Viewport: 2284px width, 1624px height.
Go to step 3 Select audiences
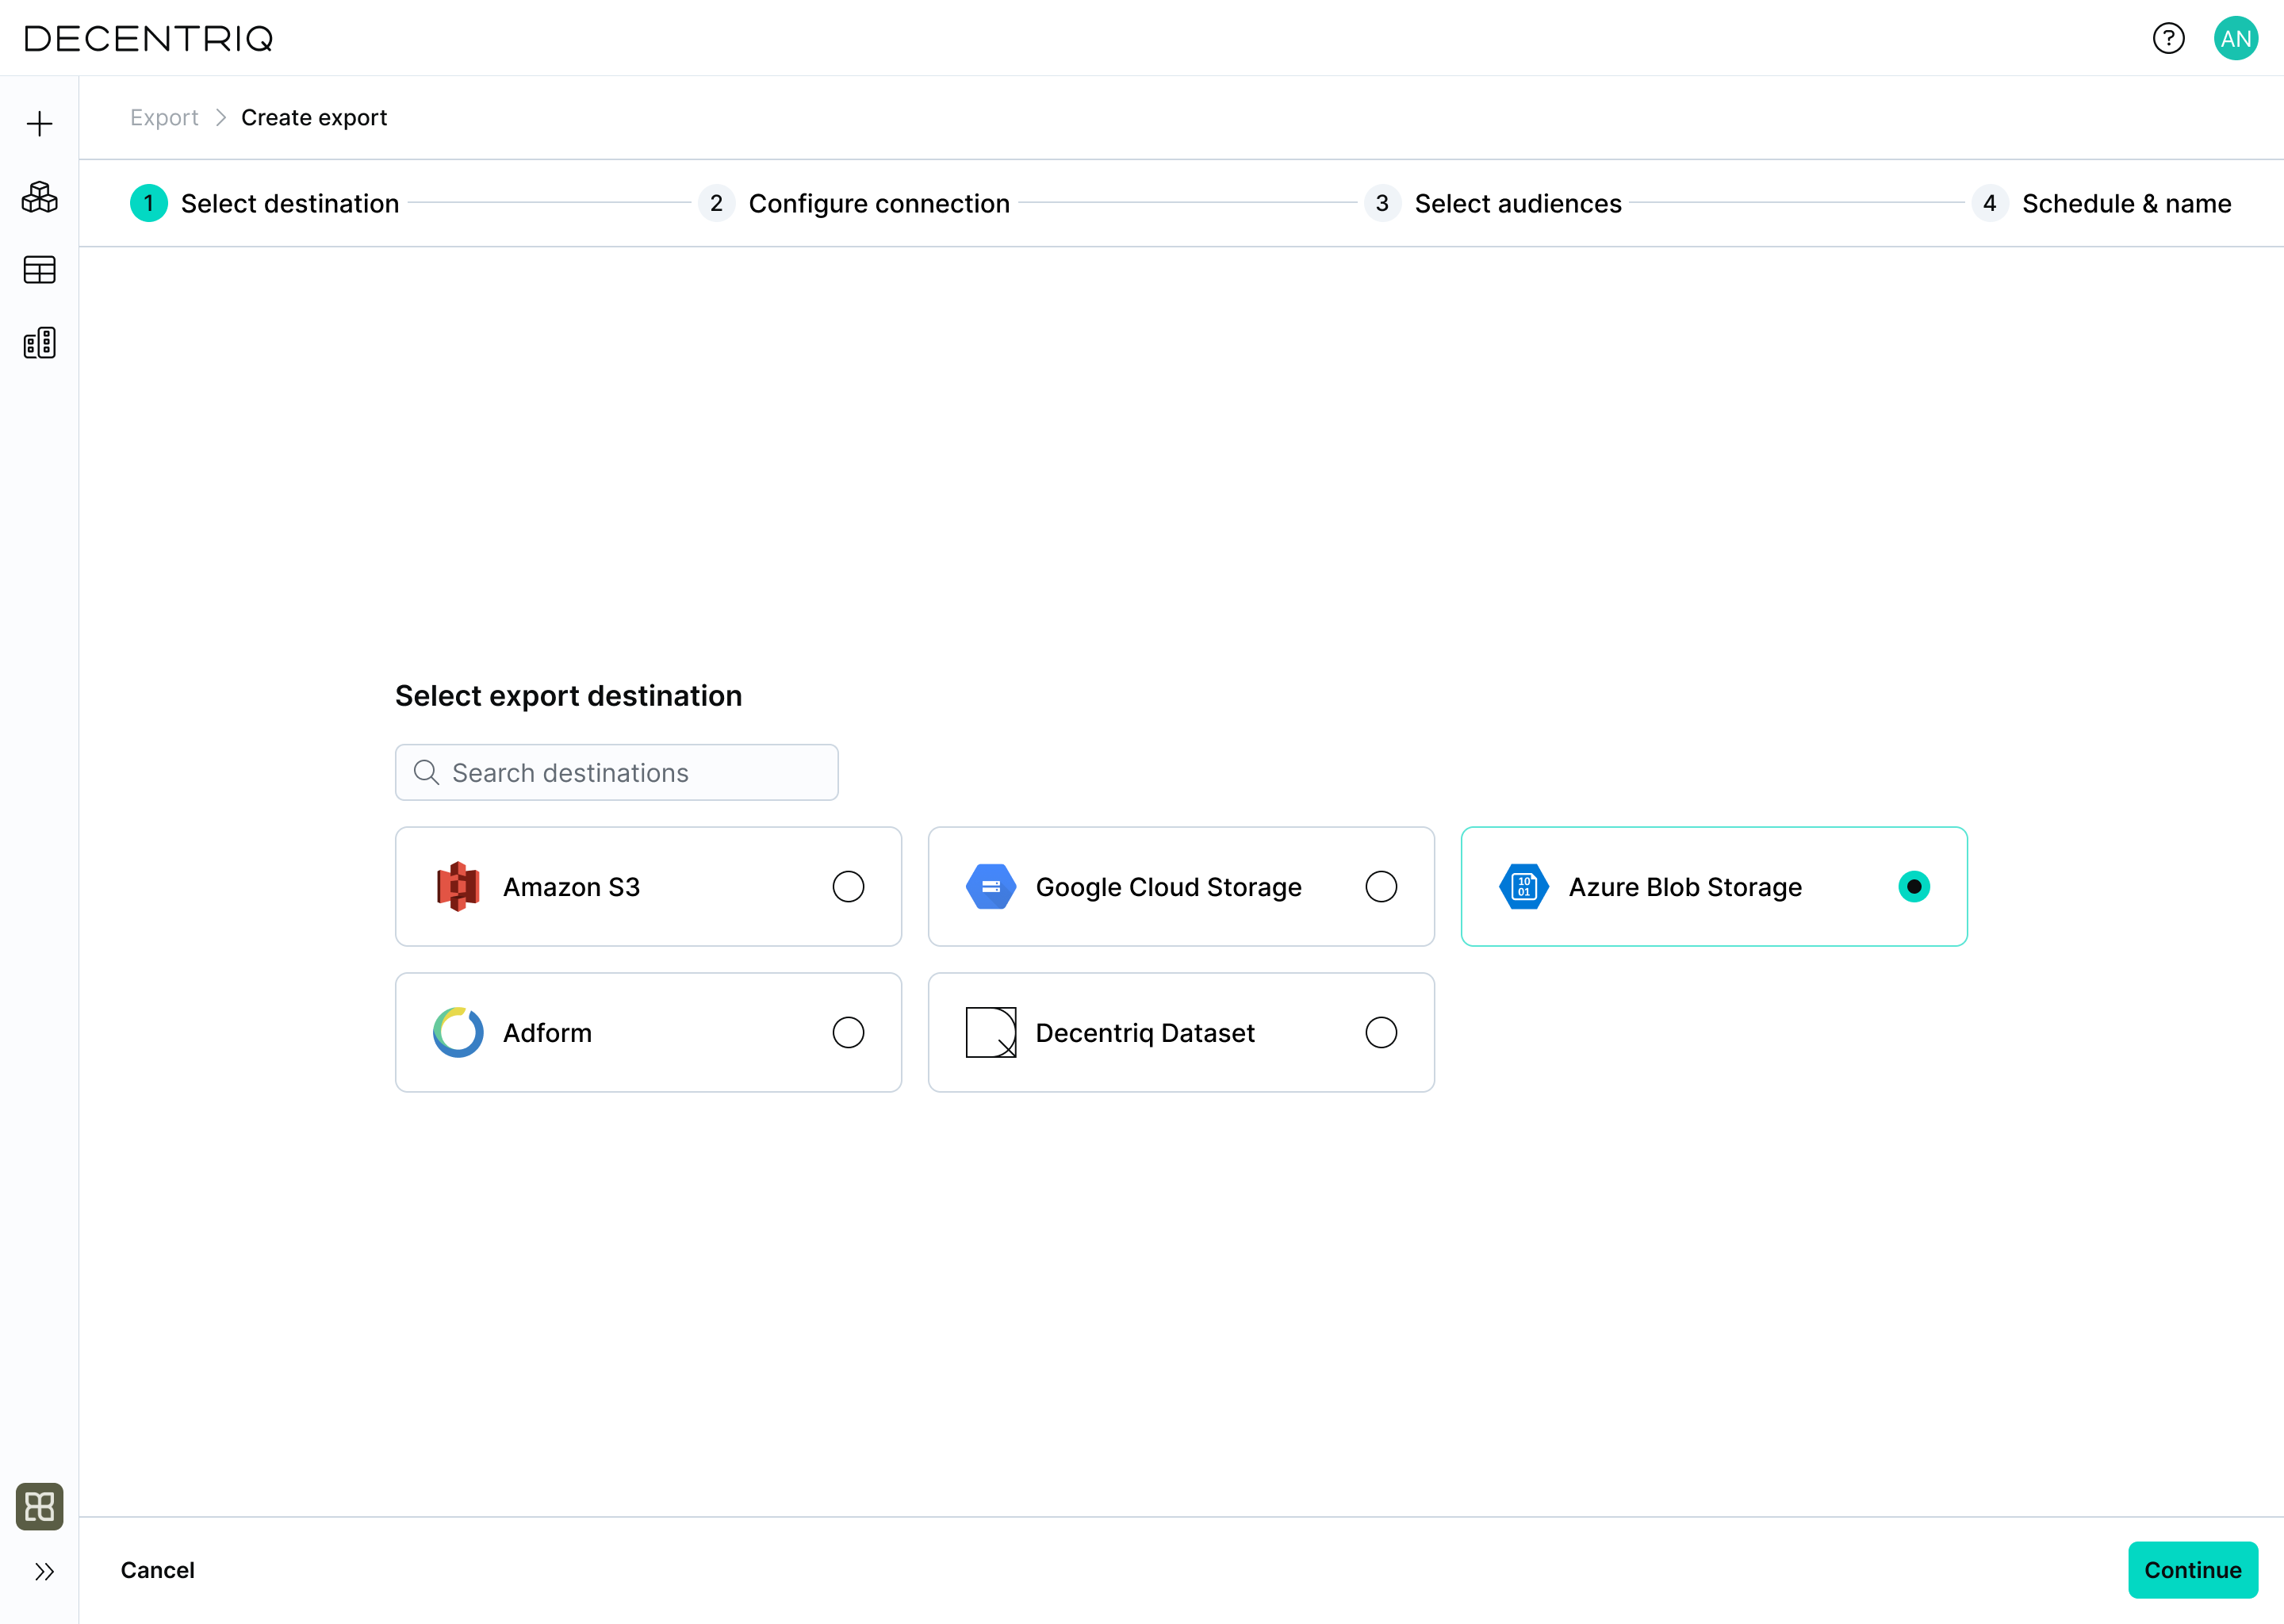pos(1493,203)
